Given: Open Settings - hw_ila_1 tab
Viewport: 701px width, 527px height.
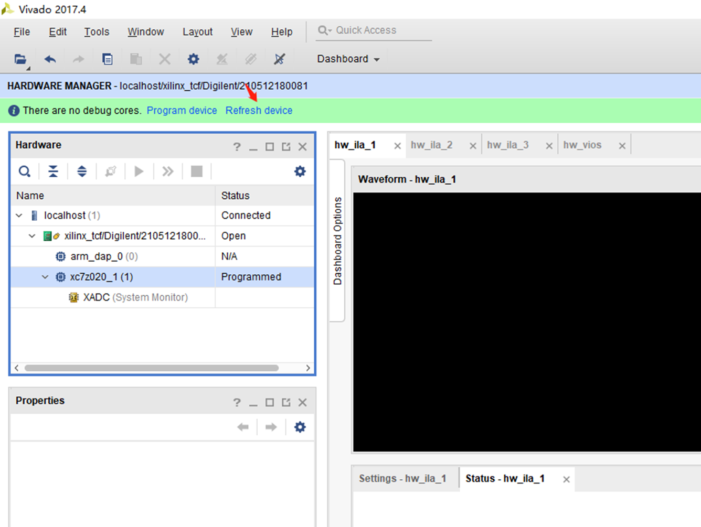Looking at the screenshot, I should [402, 479].
